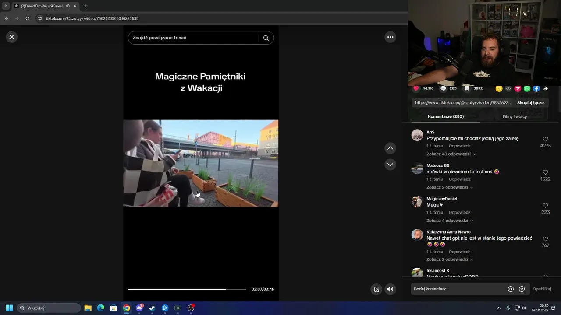The width and height of the screenshot is (561, 315).
Task: Click the auto-scroll phone icon button
Action: [376, 289]
